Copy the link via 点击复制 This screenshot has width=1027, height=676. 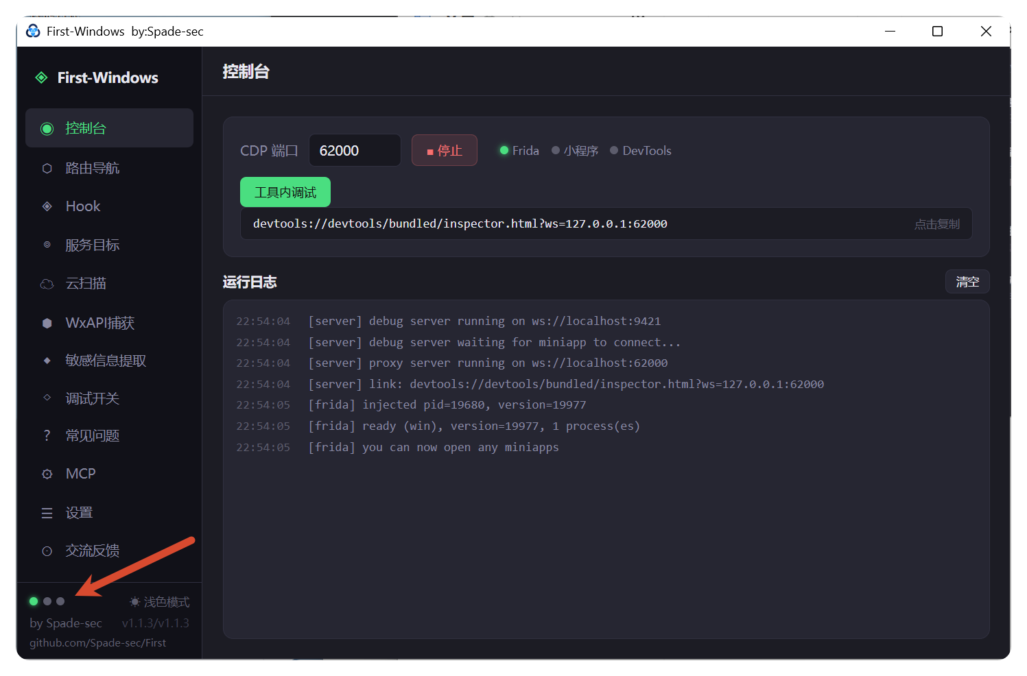click(x=937, y=224)
